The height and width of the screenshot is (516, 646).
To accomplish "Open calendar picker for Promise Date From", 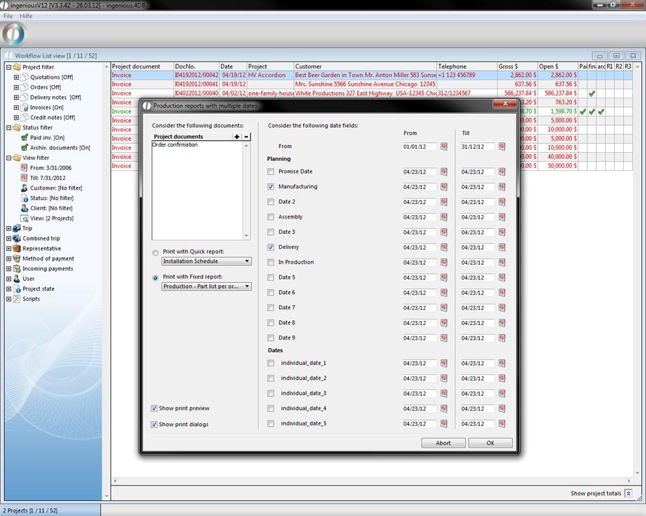I will [x=444, y=172].
